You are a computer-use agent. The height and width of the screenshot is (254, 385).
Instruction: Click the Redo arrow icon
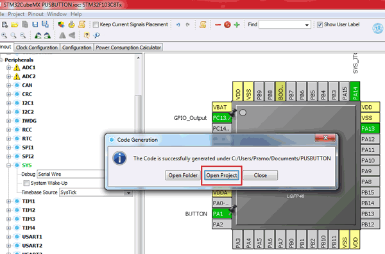[187, 24]
